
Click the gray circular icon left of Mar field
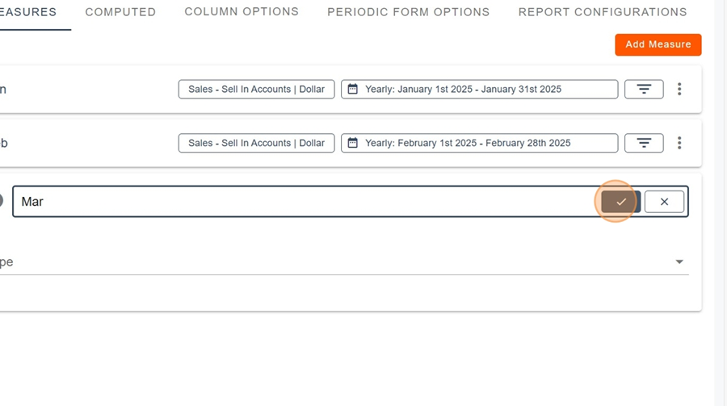coord(1,201)
